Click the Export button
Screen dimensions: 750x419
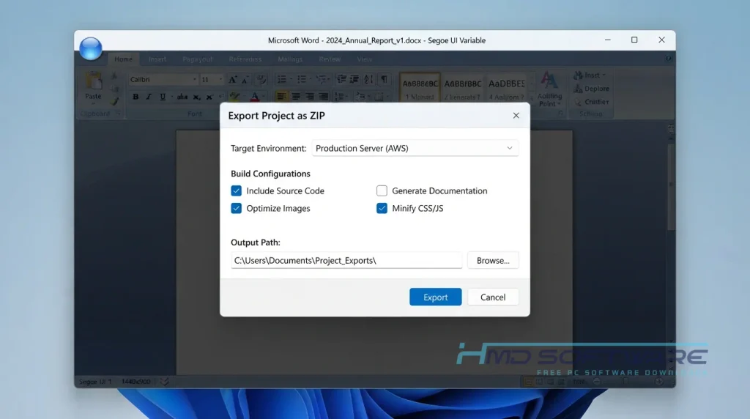(435, 297)
